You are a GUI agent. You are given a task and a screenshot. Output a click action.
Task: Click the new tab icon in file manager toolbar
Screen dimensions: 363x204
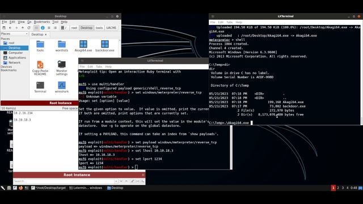tap(4, 28)
